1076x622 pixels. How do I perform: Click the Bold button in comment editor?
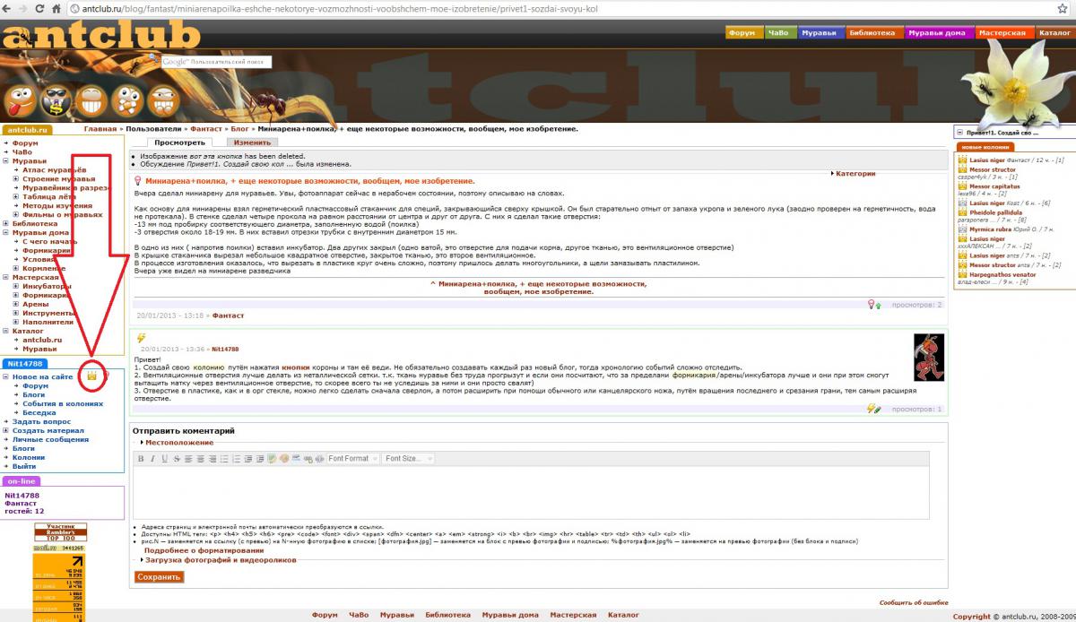point(141,459)
